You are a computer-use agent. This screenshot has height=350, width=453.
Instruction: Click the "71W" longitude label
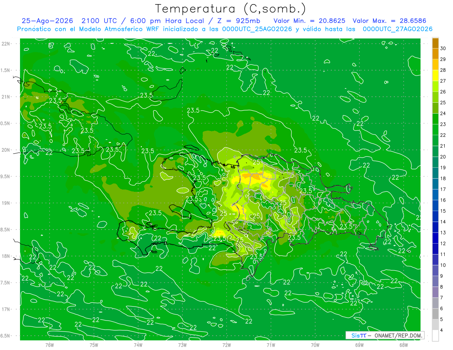click(271, 345)
